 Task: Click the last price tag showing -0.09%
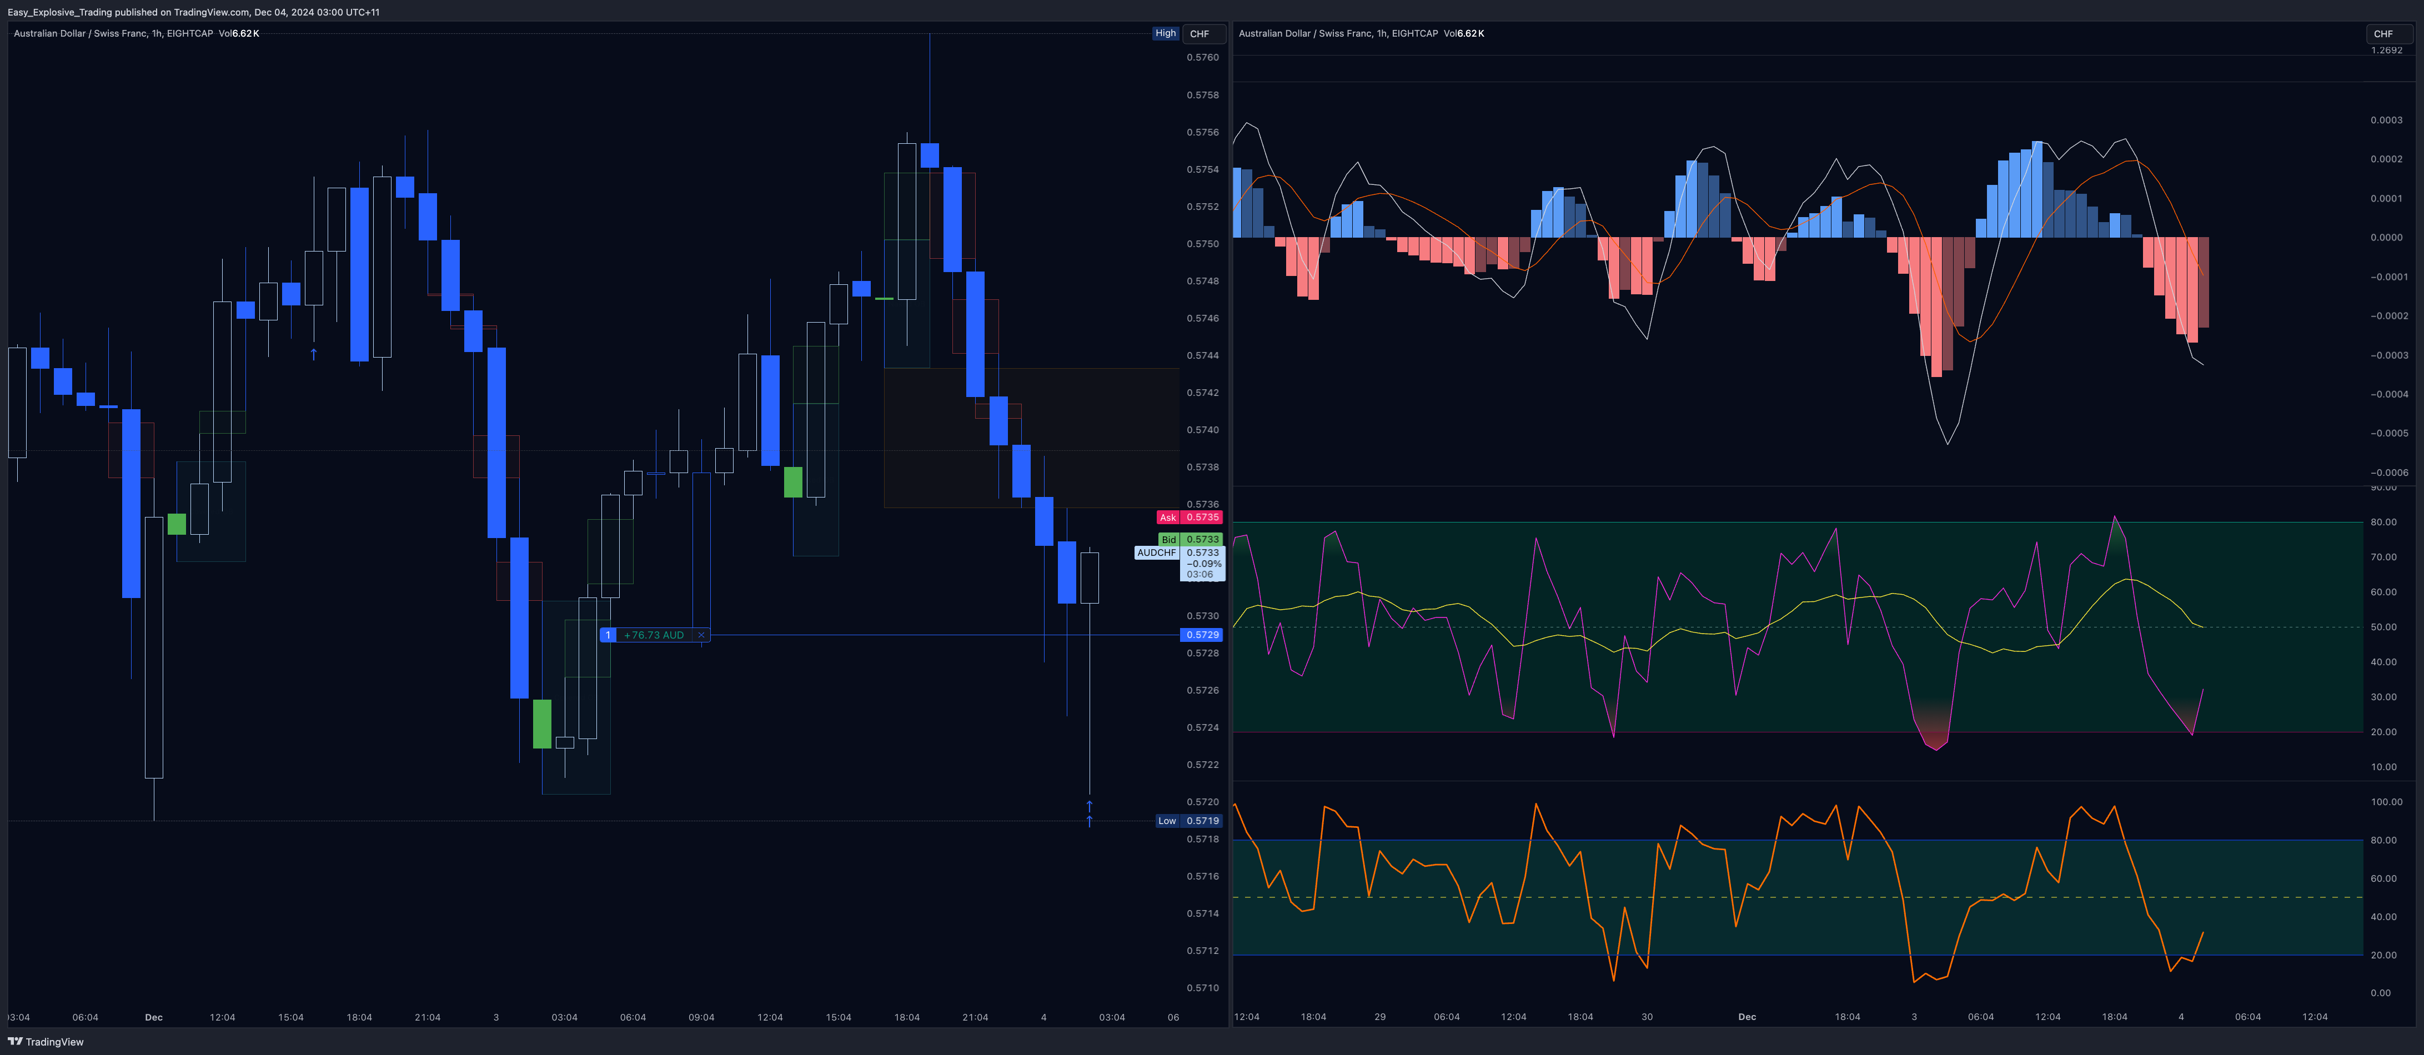[x=1202, y=563]
